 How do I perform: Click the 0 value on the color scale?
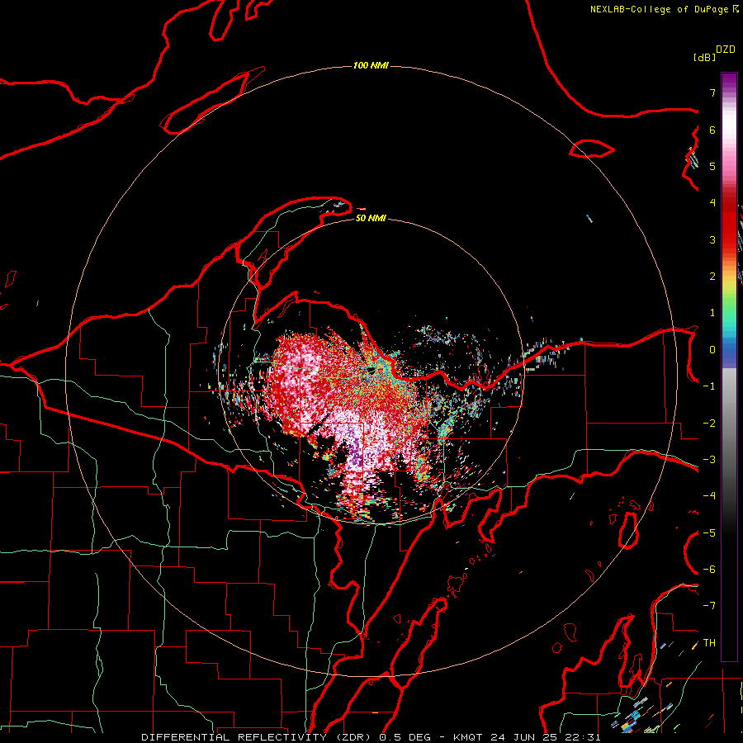coord(712,350)
